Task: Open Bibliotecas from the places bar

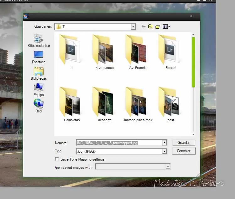Action: pyautogui.click(x=39, y=73)
